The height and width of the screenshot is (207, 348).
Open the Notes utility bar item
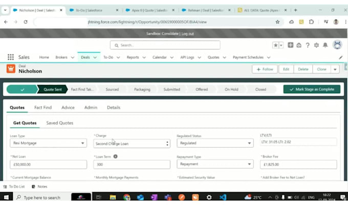[x=39, y=187]
